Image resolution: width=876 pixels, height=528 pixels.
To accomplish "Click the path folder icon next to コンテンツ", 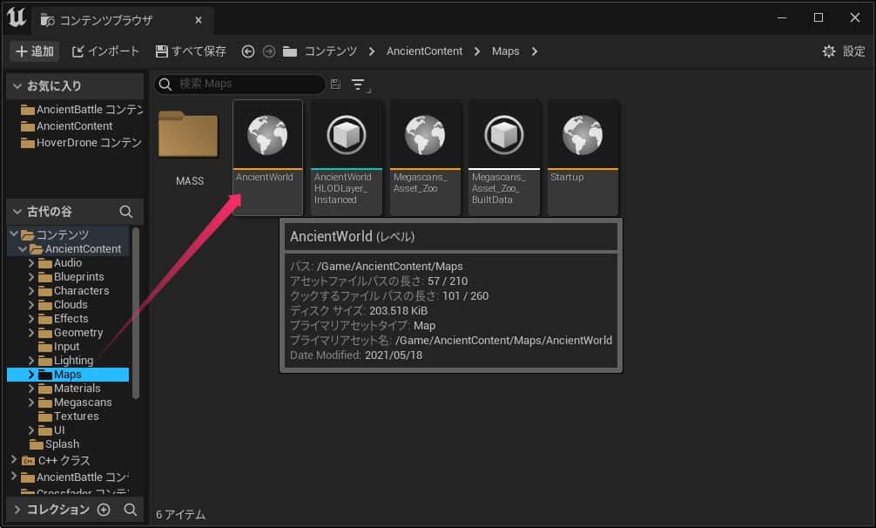I will (x=290, y=51).
